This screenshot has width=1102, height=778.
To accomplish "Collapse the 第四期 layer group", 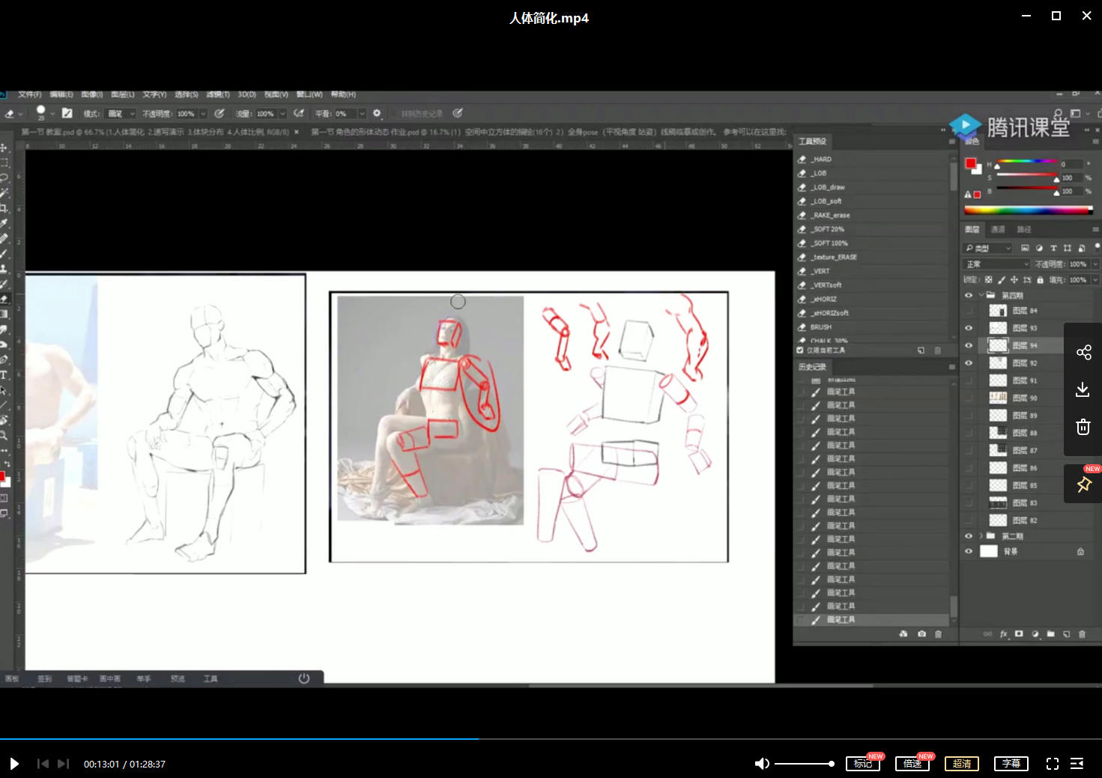I will (x=981, y=295).
